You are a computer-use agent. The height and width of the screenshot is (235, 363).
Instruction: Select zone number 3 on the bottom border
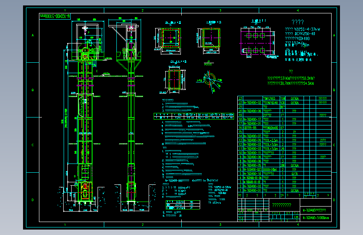point(220,225)
